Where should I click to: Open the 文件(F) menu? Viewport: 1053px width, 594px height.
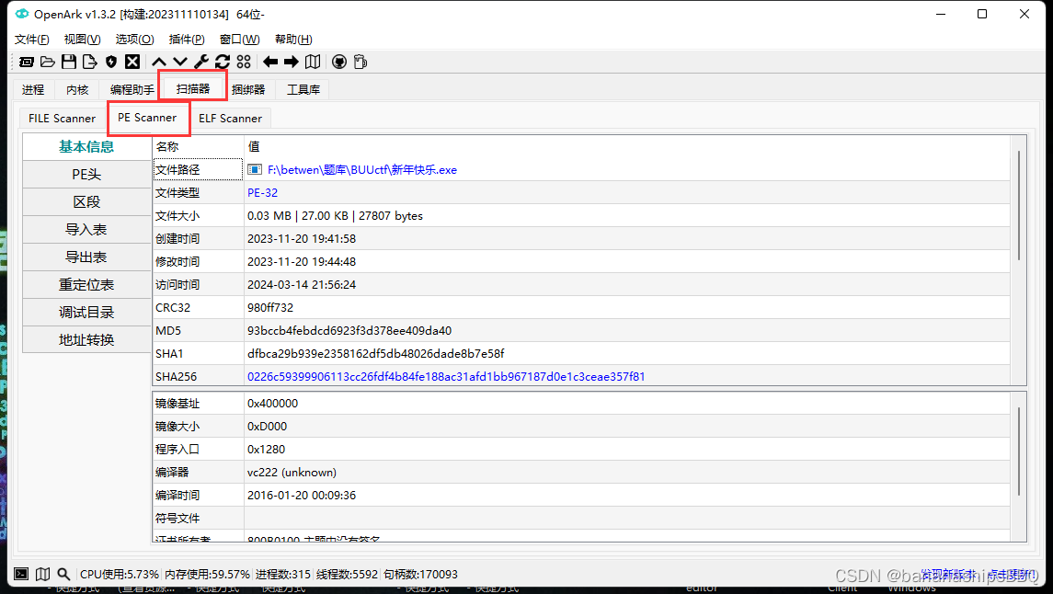(x=31, y=39)
